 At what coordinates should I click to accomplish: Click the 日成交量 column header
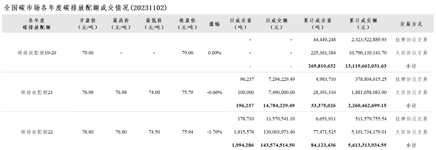(241, 24)
